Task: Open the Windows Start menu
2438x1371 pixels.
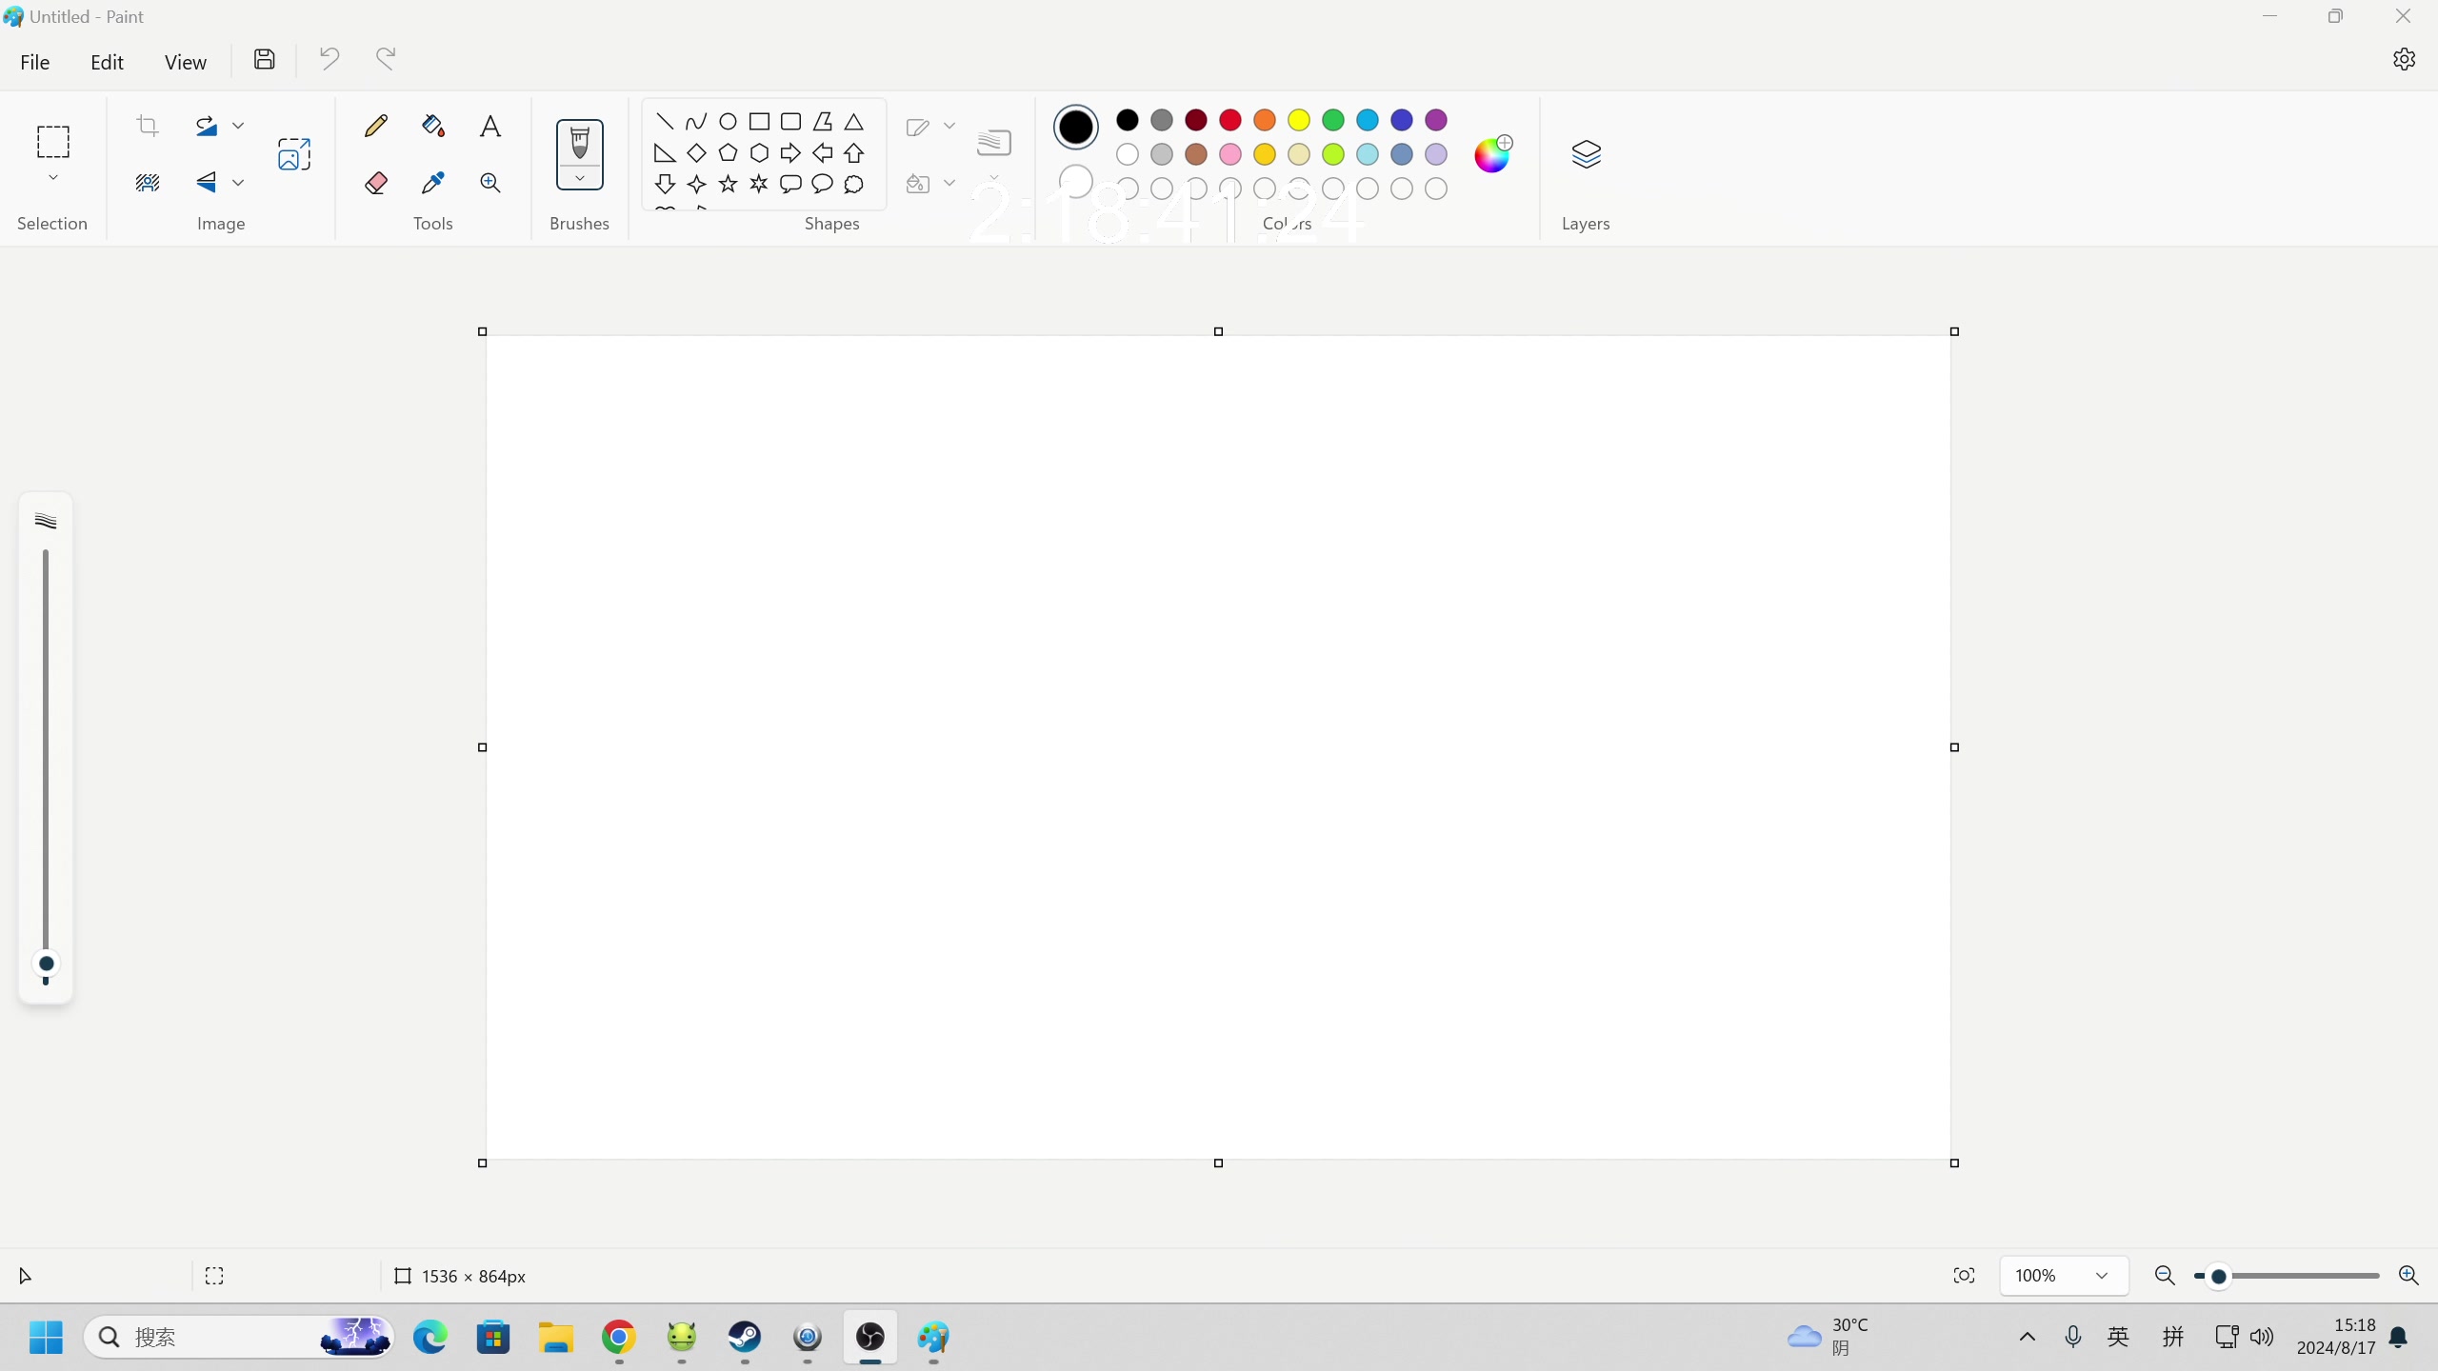Action: [x=46, y=1338]
